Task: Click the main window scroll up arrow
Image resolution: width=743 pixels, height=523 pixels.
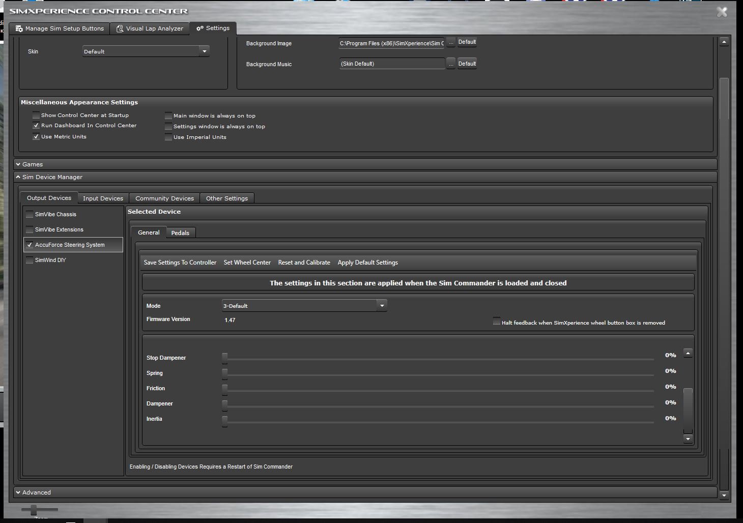Action: [x=724, y=42]
